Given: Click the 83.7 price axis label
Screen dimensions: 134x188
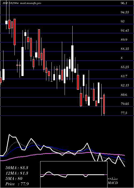Looking at the screenshot, I should 124,76.
